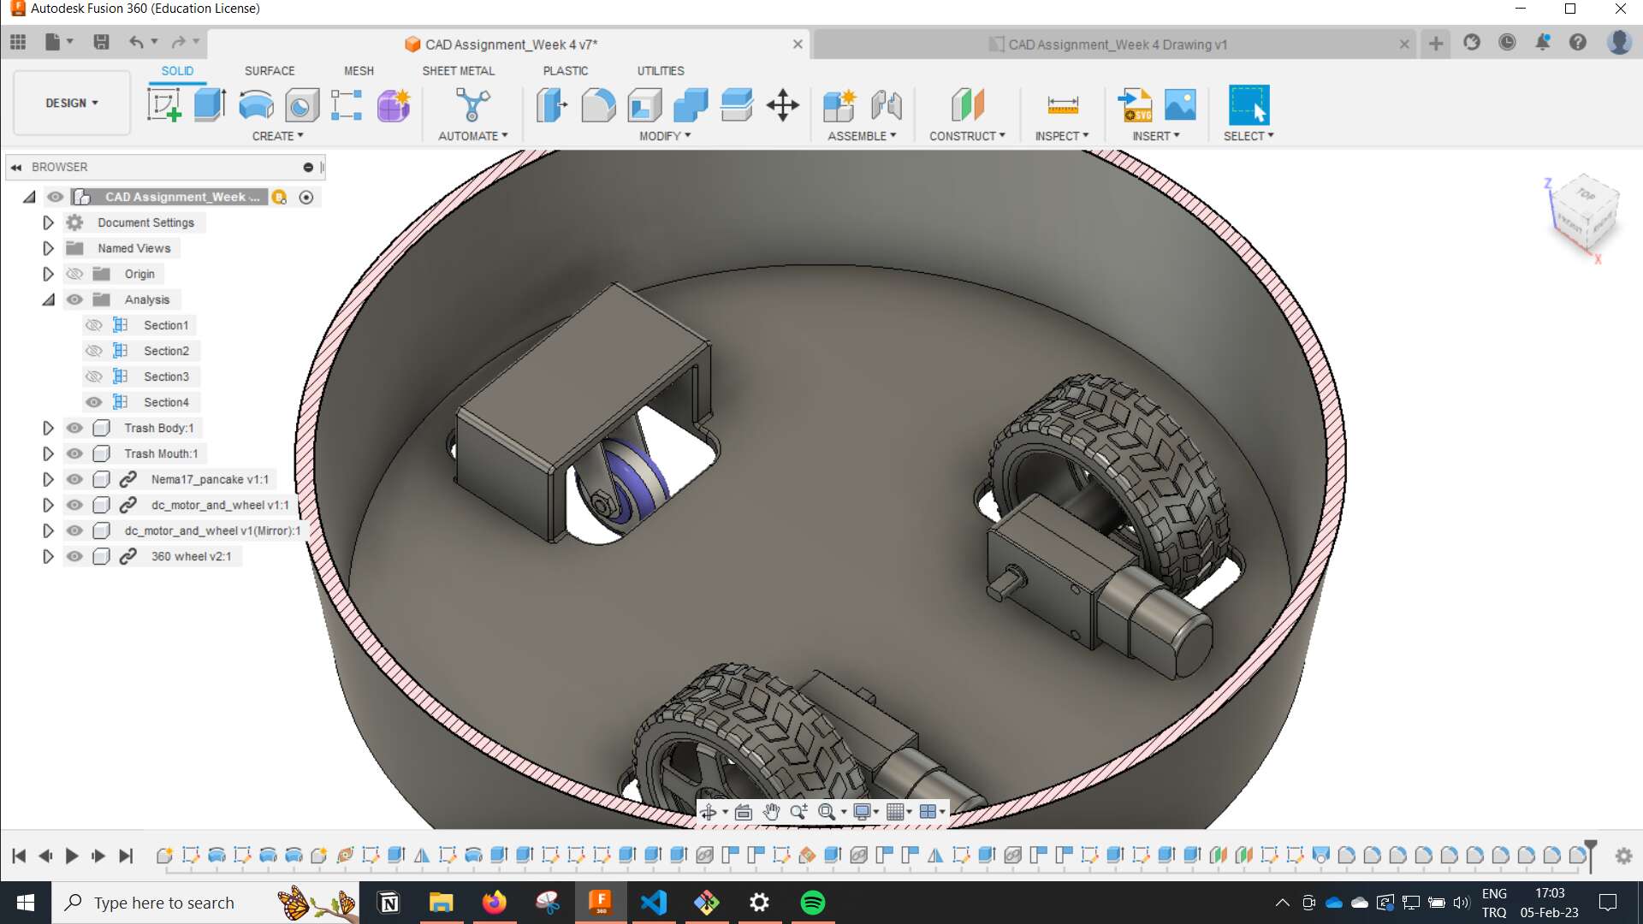The width and height of the screenshot is (1643, 924).
Task: Click the Create Form purple icon
Action: [x=394, y=105]
